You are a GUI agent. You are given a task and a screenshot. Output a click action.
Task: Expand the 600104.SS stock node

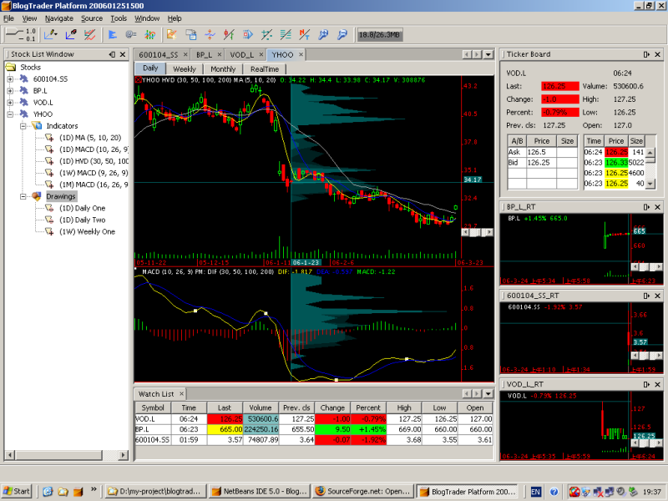(10, 78)
